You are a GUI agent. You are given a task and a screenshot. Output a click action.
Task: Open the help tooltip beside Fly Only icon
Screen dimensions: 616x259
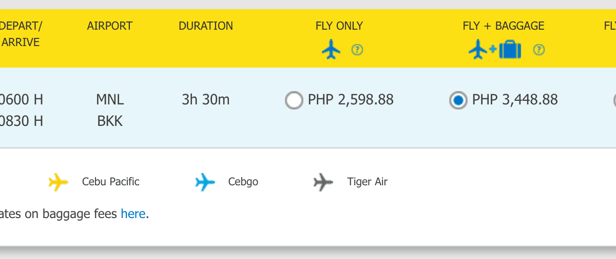pyautogui.click(x=357, y=50)
